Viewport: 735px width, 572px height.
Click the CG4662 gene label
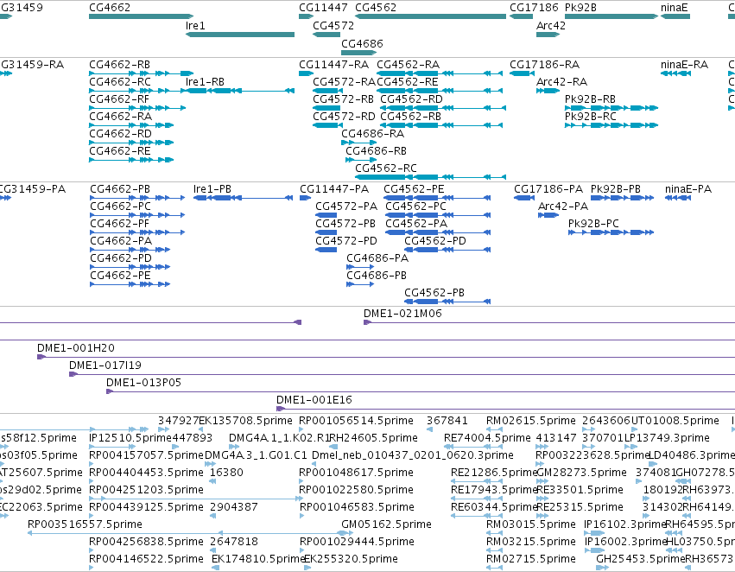pos(110,8)
